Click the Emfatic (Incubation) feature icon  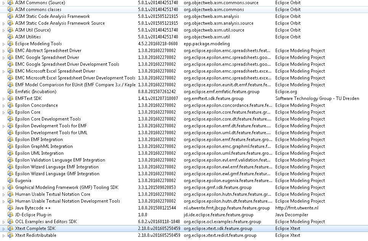(10, 92)
